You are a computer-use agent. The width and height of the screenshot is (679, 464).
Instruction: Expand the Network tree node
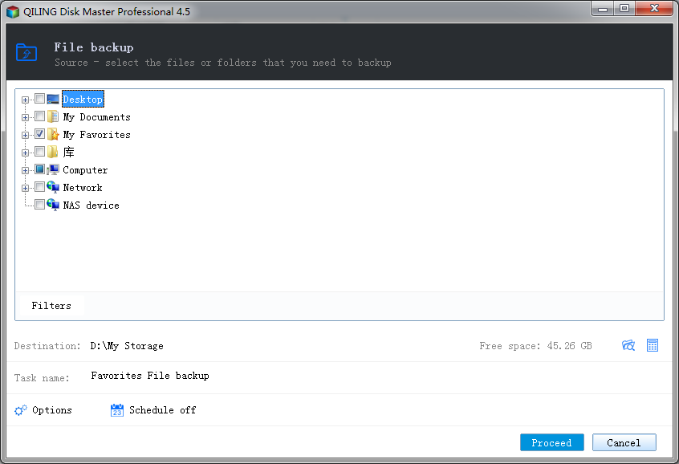[25, 187]
